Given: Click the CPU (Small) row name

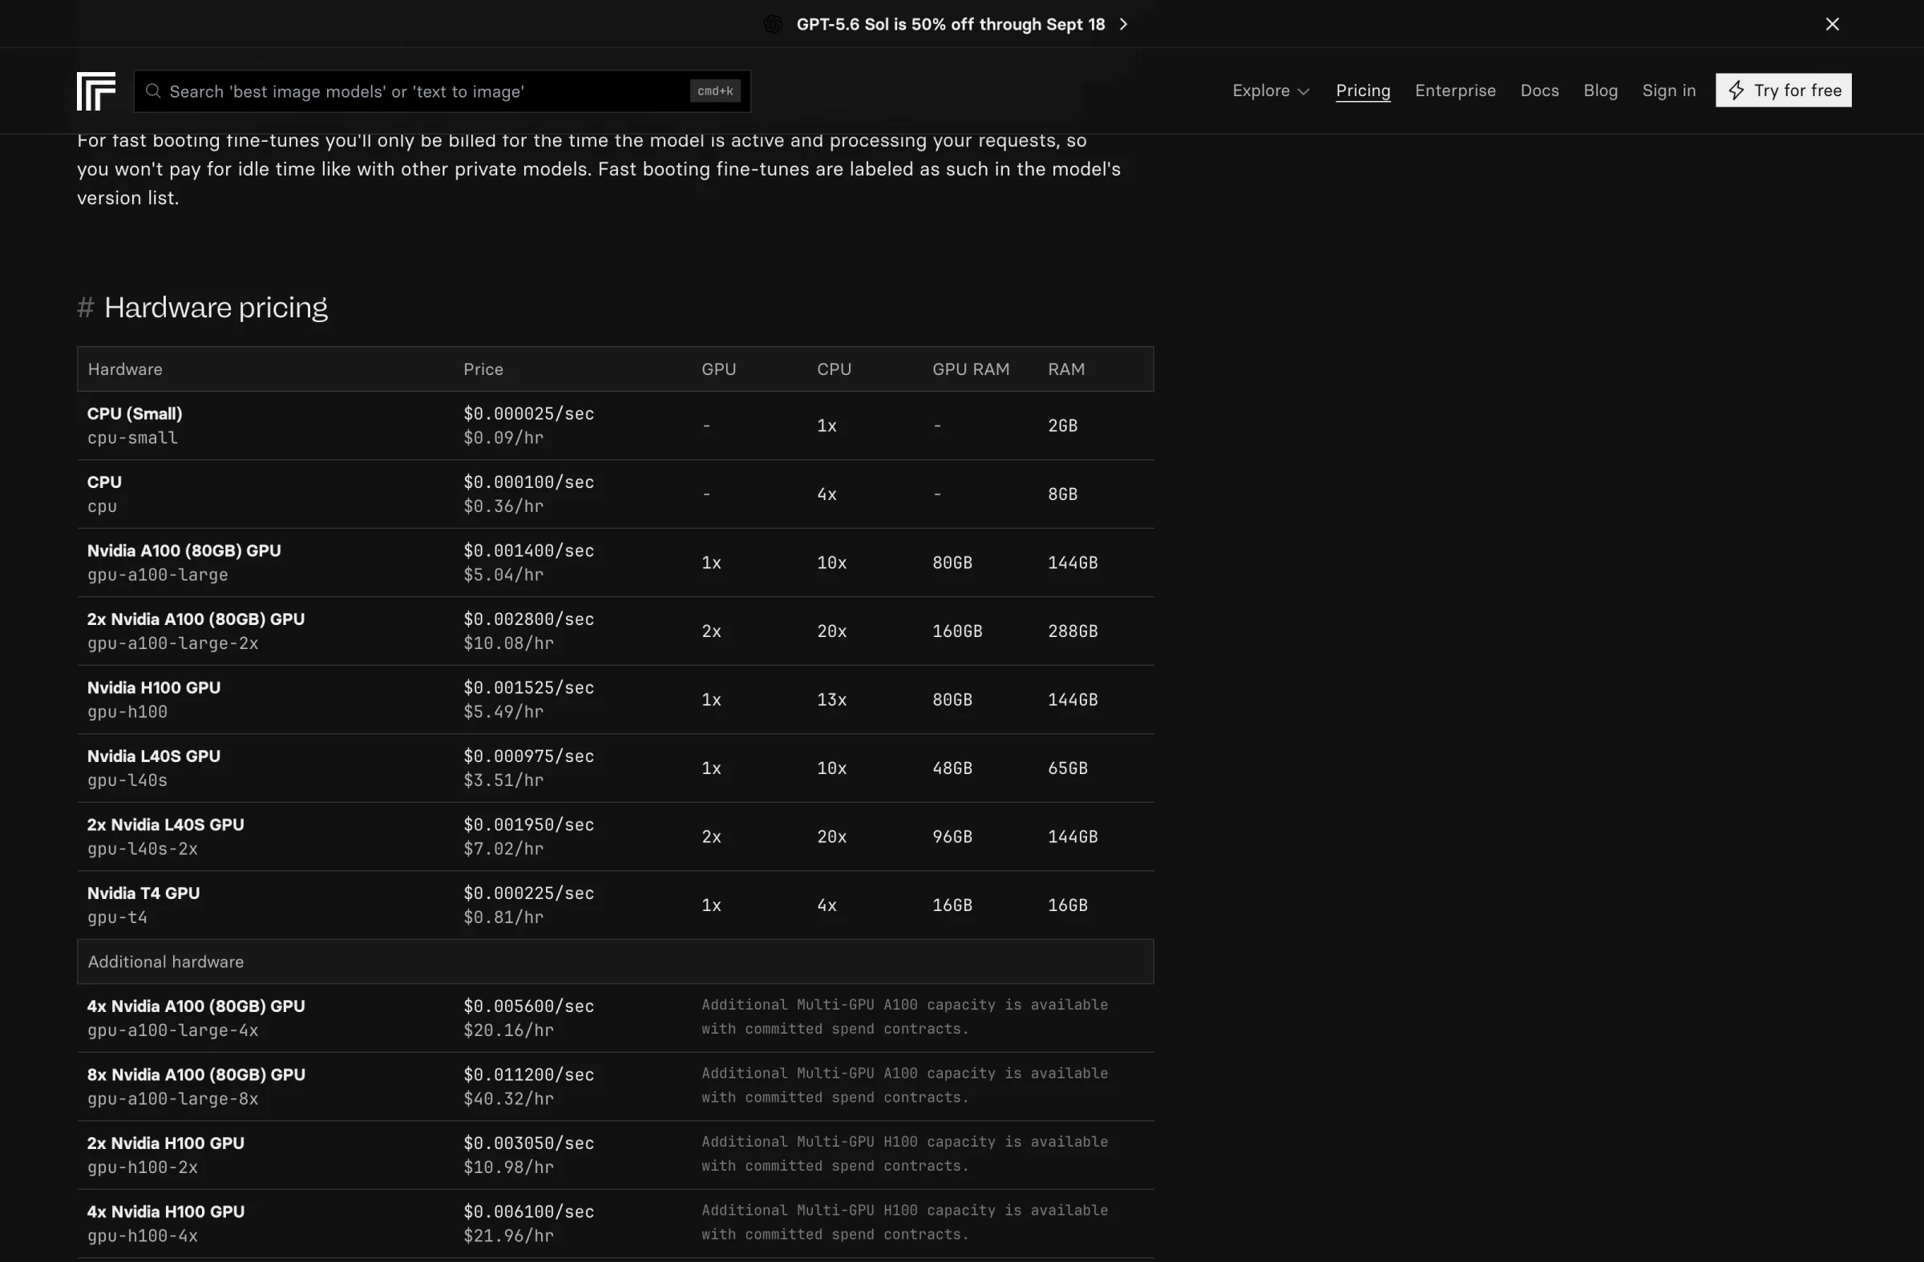Looking at the screenshot, I should point(135,413).
